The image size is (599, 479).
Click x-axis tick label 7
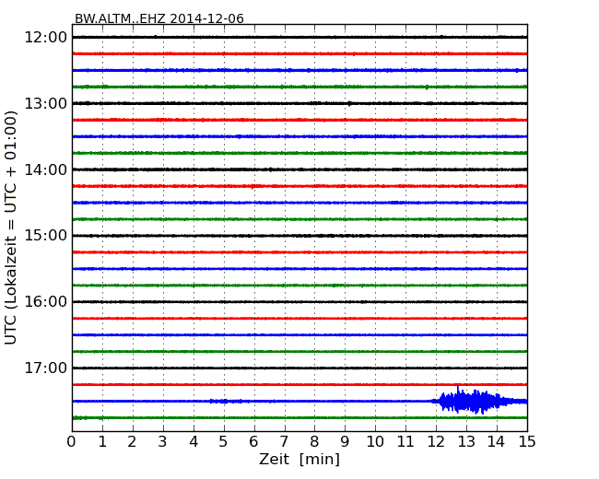pos(284,442)
